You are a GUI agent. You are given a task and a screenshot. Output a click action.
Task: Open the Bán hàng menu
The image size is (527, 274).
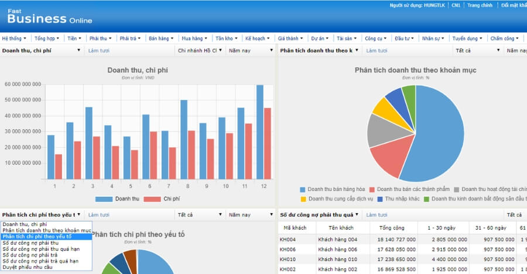point(161,39)
